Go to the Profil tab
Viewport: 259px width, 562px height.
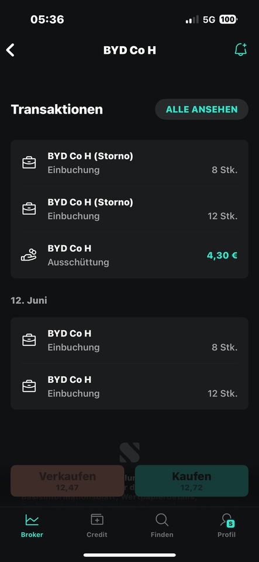pyautogui.click(x=226, y=525)
